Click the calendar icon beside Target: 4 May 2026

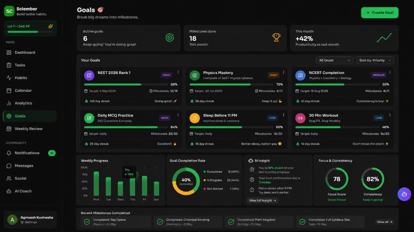click(x=86, y=91)
